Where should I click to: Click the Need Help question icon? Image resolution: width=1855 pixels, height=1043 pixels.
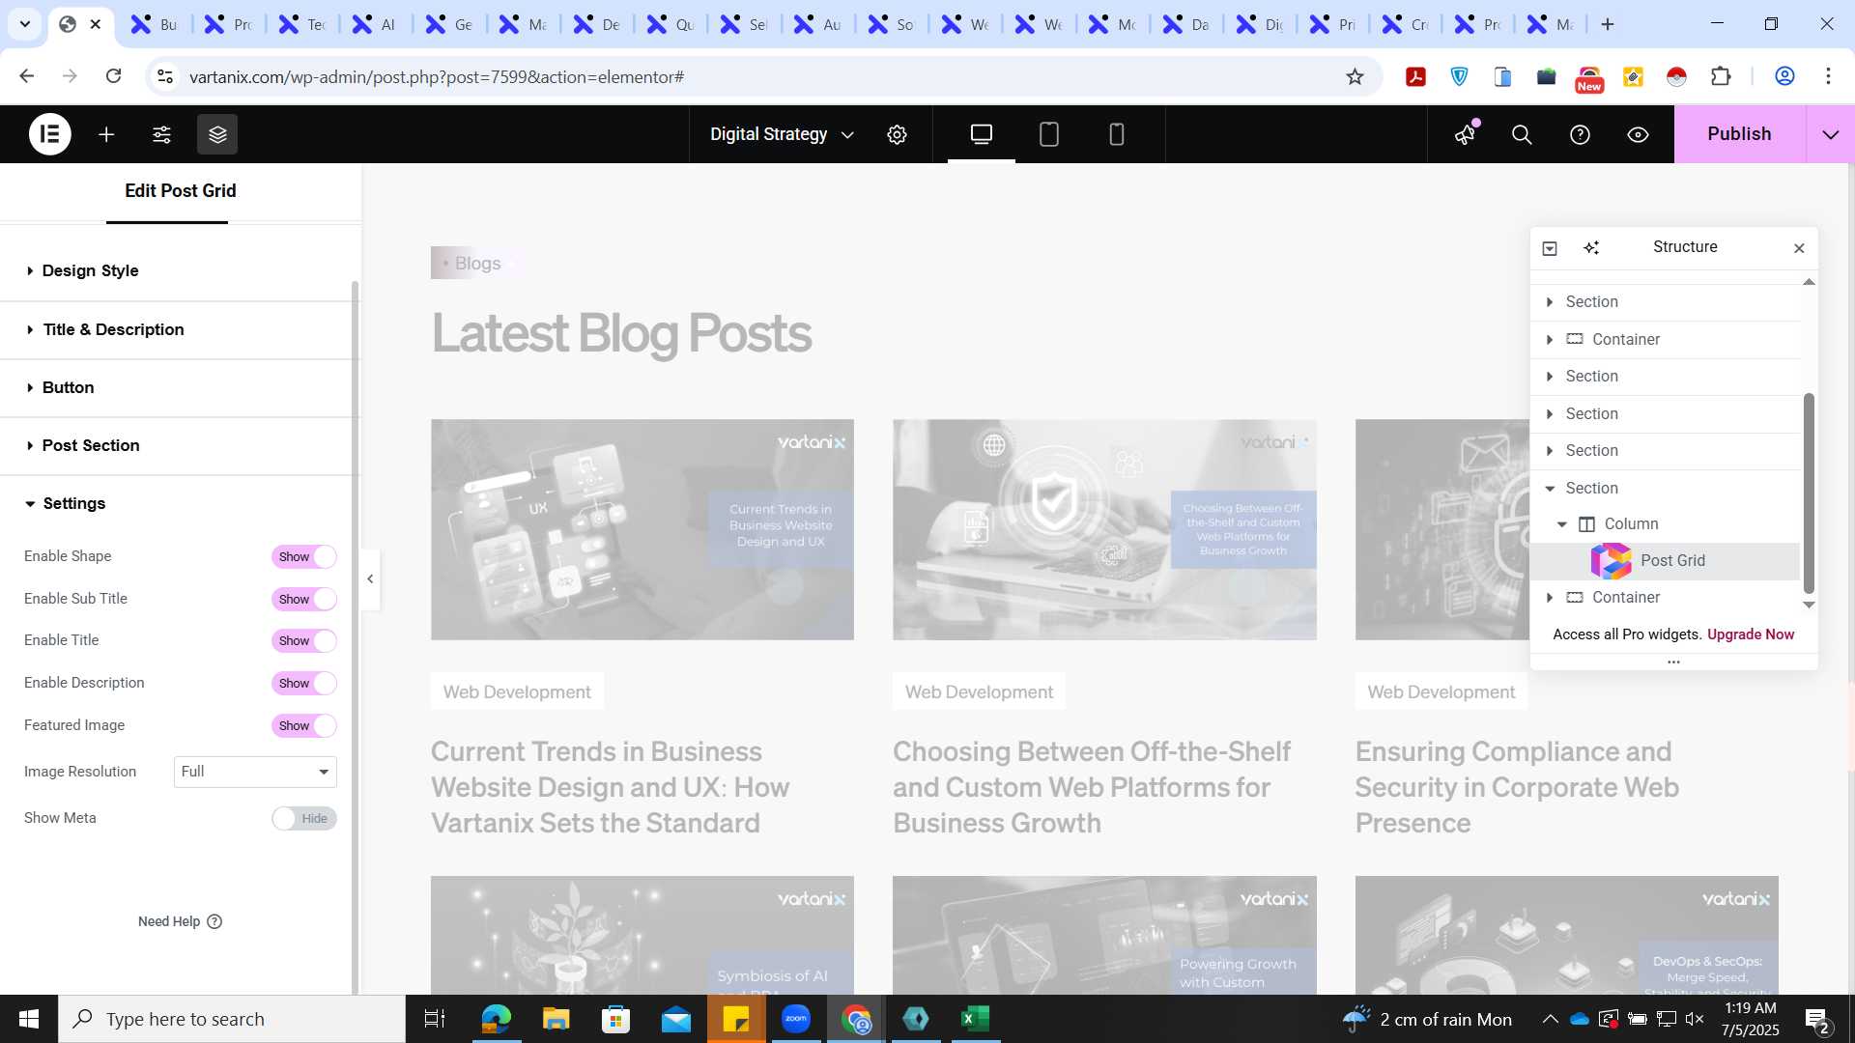click(x=214, y=921)
